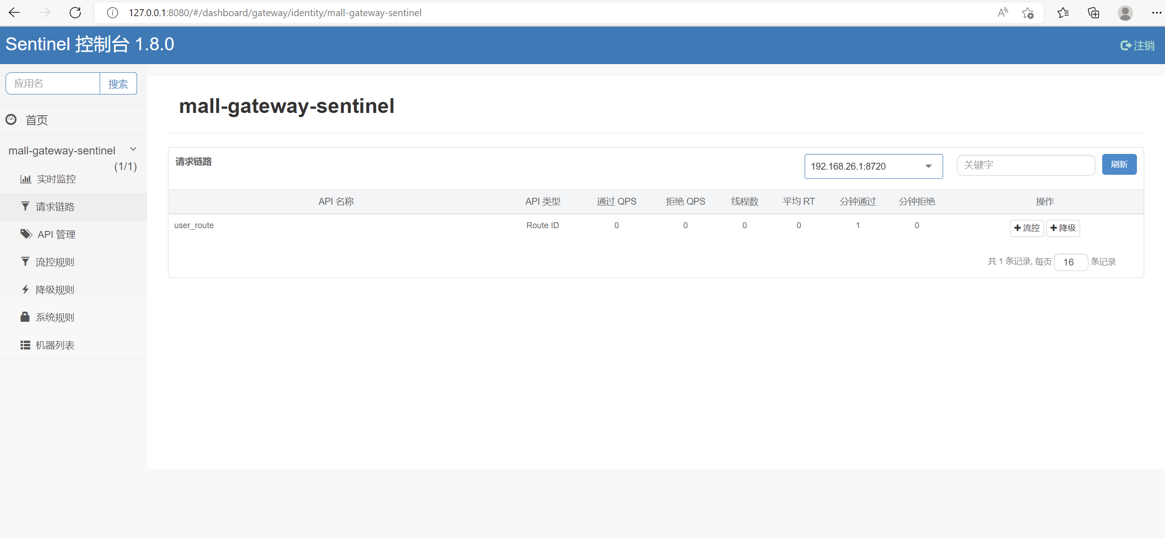
Task: Add 降级 rule for user_route
Action: [1063, 228]
